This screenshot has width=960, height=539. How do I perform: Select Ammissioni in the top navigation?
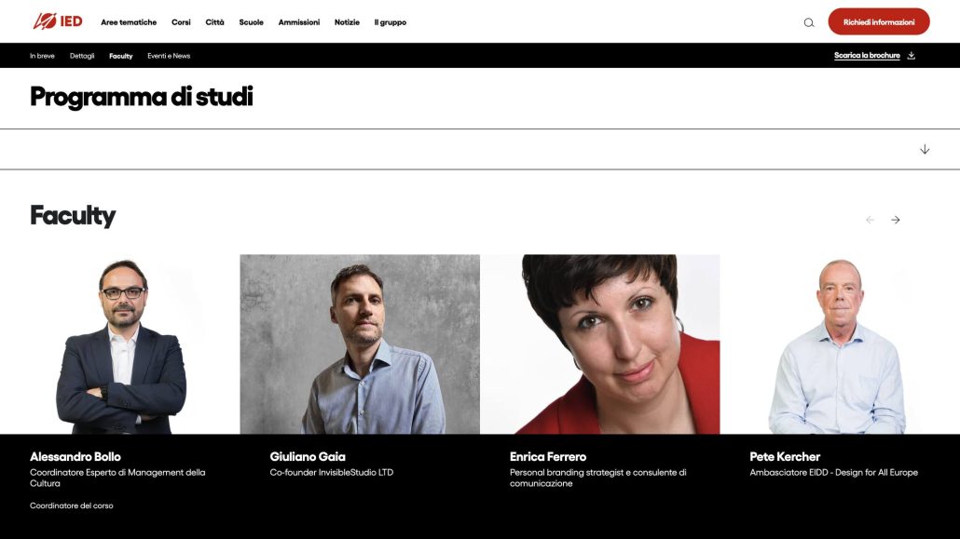coord(299,22)
